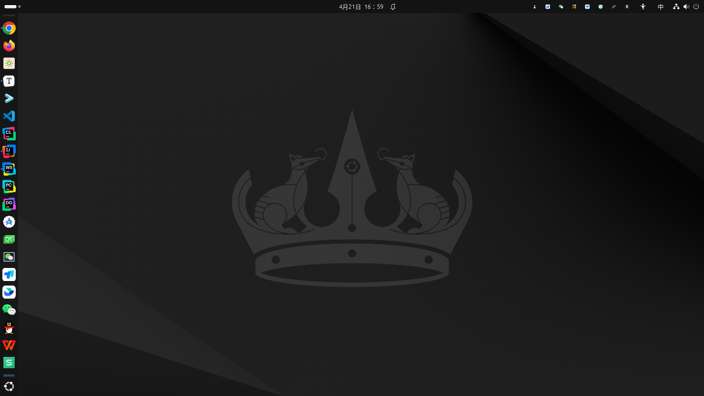The image size is (704, 396).
Task: Open Firefox browser from the dock
Action: [x=9, y=46]
